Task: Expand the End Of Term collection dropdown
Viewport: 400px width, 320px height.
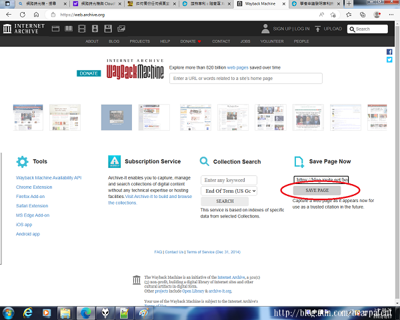Action: [x=229, y=191]
